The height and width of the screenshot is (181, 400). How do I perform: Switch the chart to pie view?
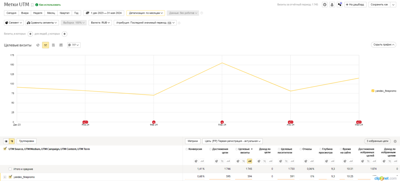[x=38, y=45]
